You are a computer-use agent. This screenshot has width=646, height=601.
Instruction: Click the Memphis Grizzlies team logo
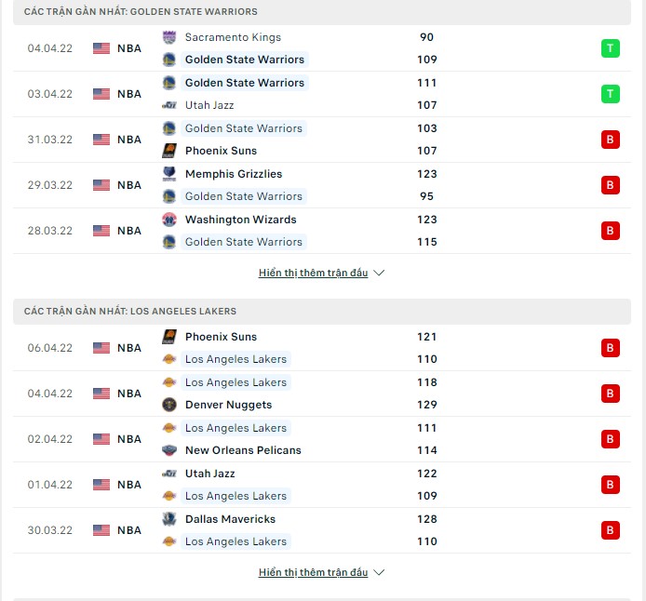pos(168,174)
